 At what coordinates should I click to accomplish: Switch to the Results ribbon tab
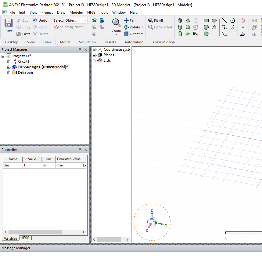coord(110,42)
